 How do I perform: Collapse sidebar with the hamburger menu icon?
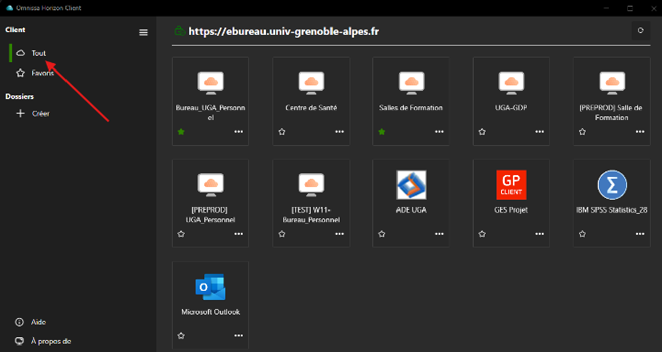(143, 32)
